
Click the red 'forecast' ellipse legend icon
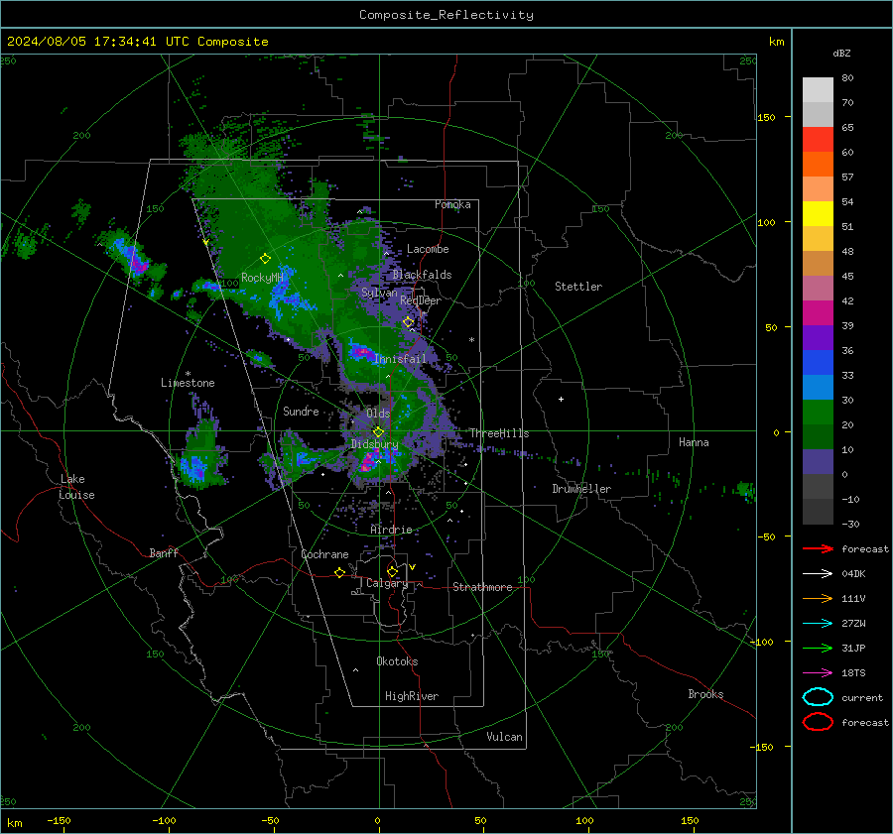click(818, 722)
